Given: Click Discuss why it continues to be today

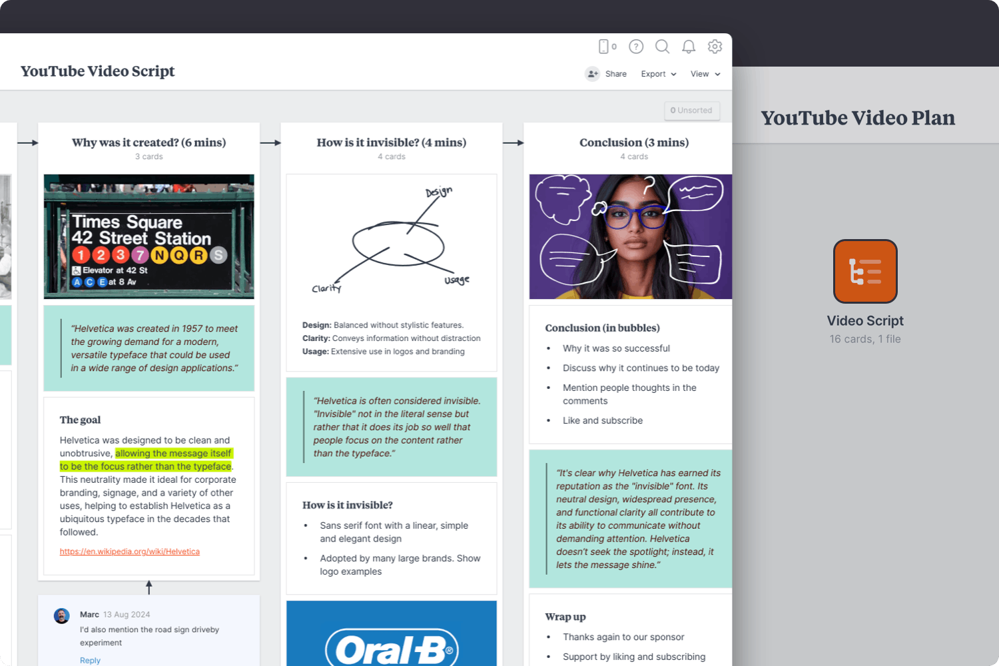Looking at the screenshot, I should click(641, 368).
